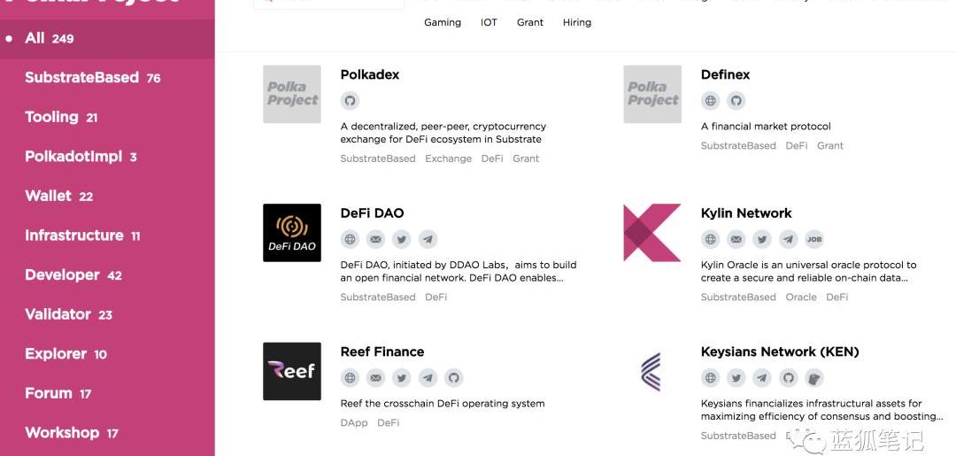956x456 pixels.
Task: Open Kylin Network JOB icon
Action: [x=814, y=240]
